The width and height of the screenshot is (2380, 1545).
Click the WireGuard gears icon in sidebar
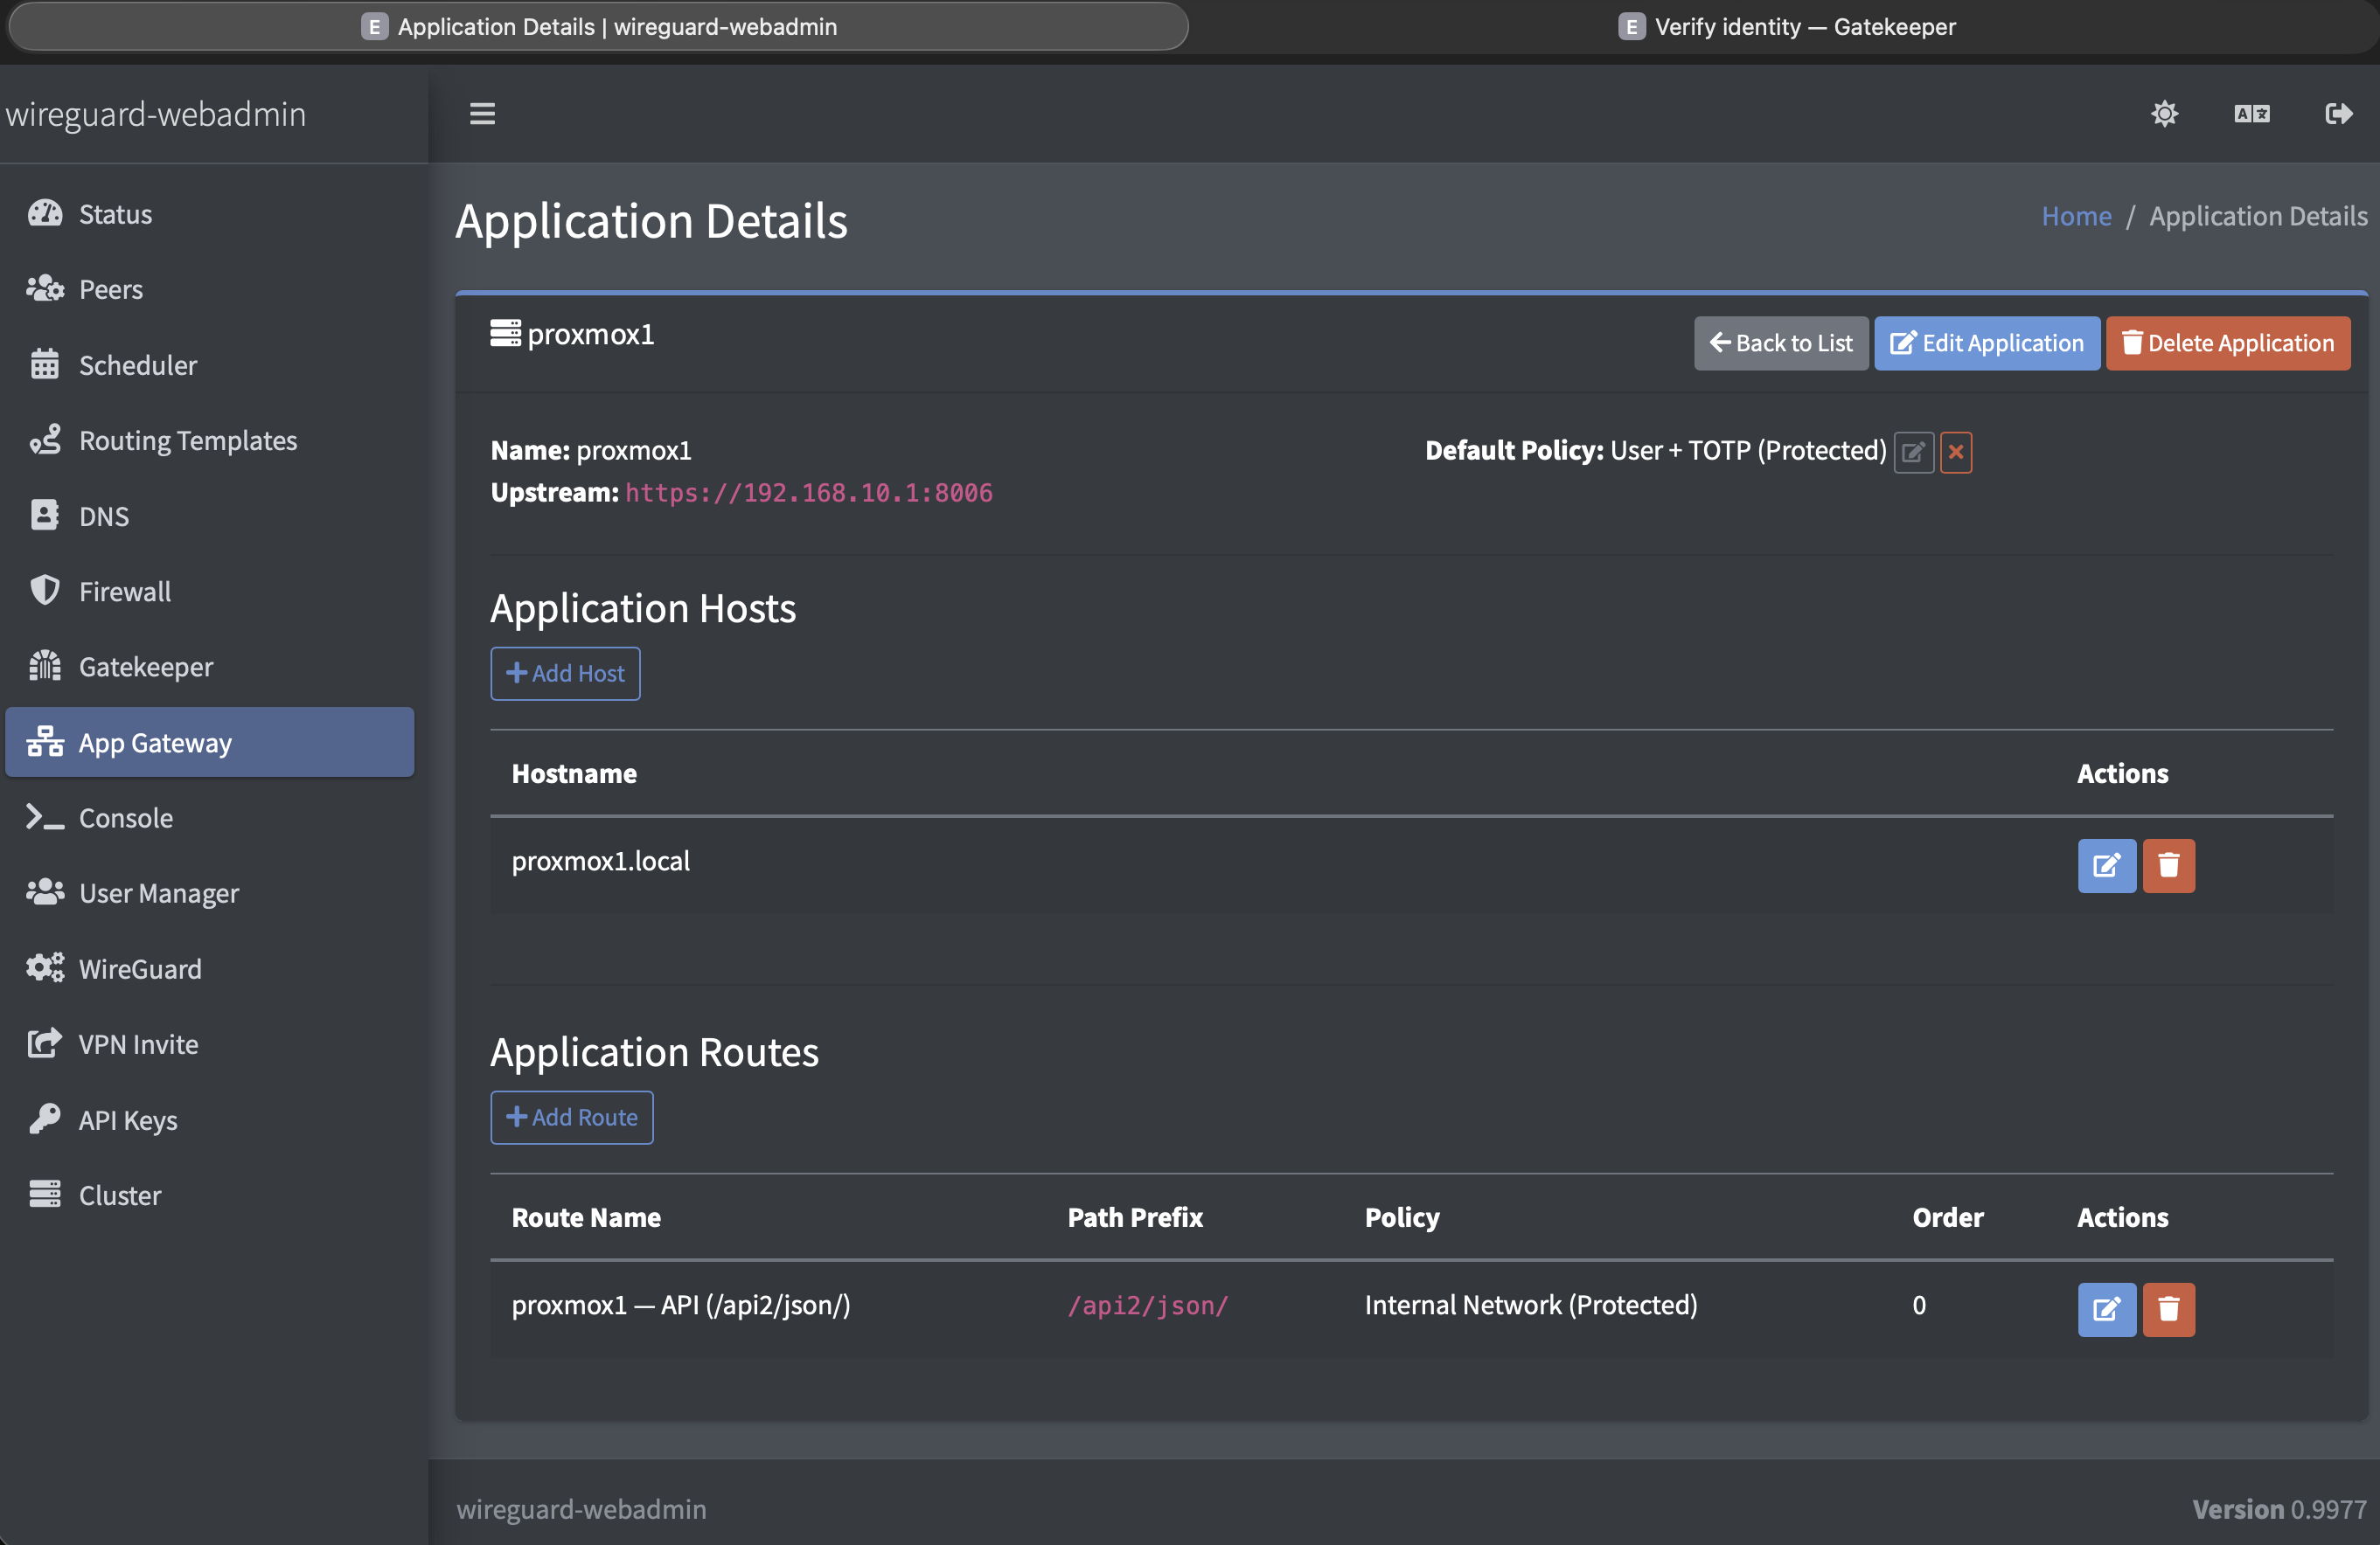pos(45,967)
